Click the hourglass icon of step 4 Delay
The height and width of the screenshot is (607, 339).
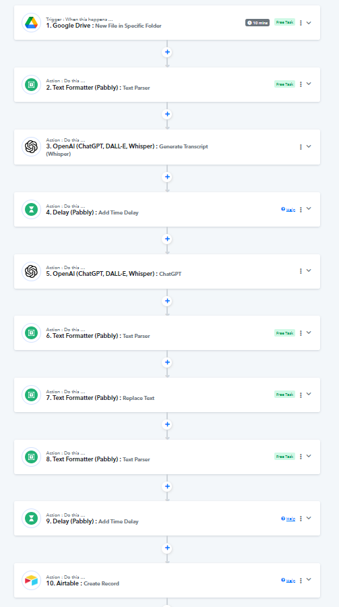pyautogui.click(x=31, y=209)
